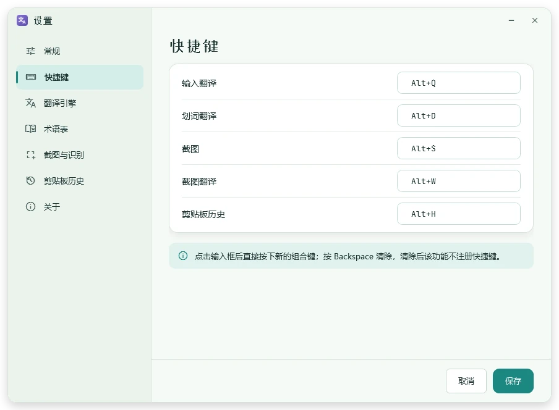Click the 取消 button

466,381
